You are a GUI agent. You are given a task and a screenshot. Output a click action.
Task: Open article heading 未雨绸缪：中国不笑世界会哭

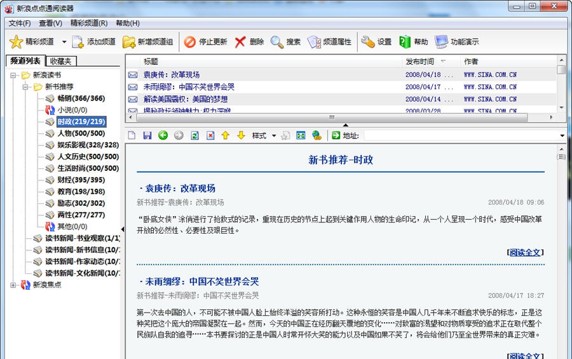coord(202,281)
